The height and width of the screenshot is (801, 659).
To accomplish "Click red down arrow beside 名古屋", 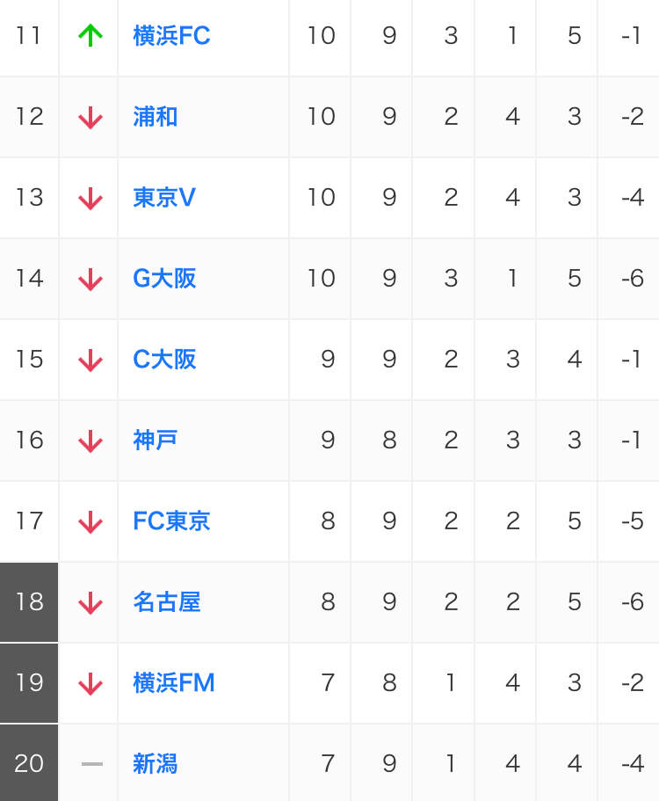I will coord(91,603).
